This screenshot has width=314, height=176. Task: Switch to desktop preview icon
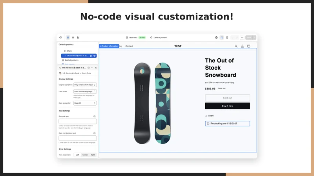coord(216,38)
